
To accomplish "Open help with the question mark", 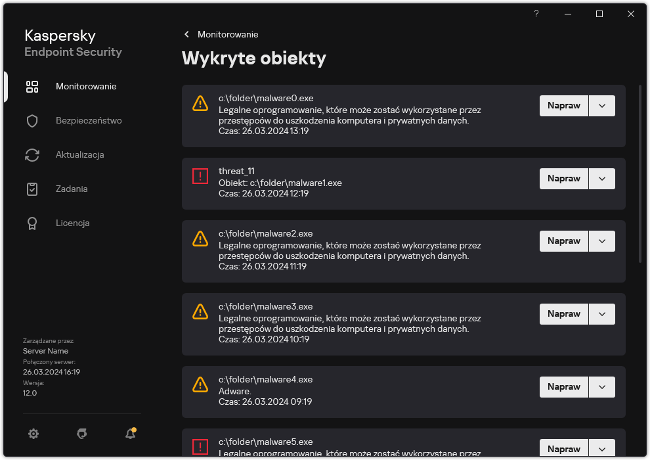I will 536,14.
